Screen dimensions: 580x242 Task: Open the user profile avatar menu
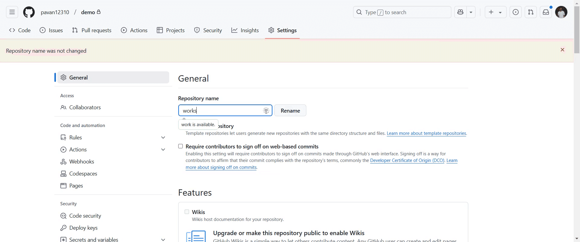(x=561, y=12)
